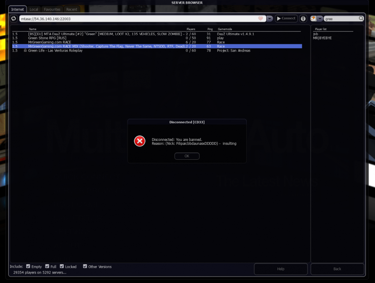Select the Local tab

tap(34, 9)
